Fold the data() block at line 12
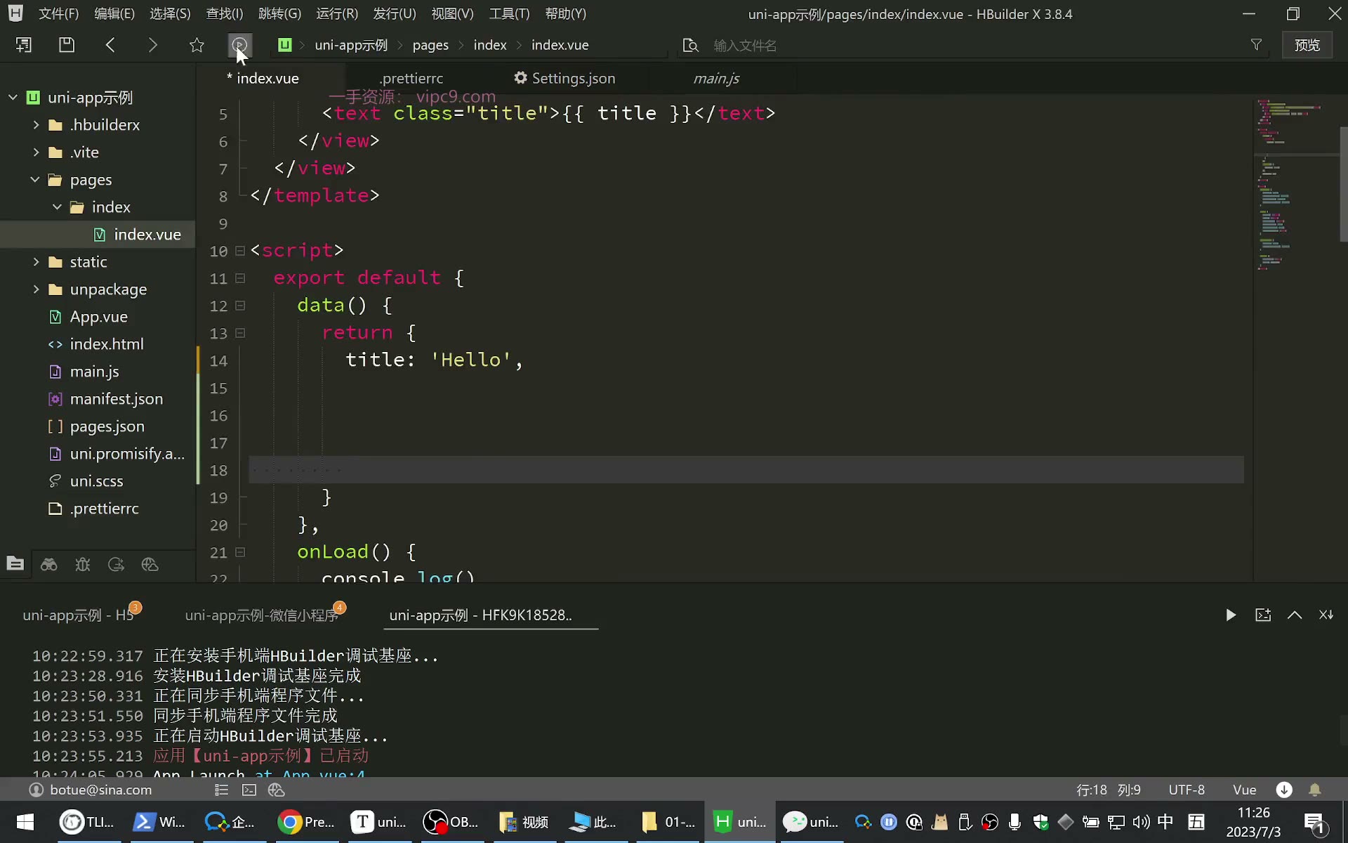1348x843 pixels. click(x=240, y=306)
